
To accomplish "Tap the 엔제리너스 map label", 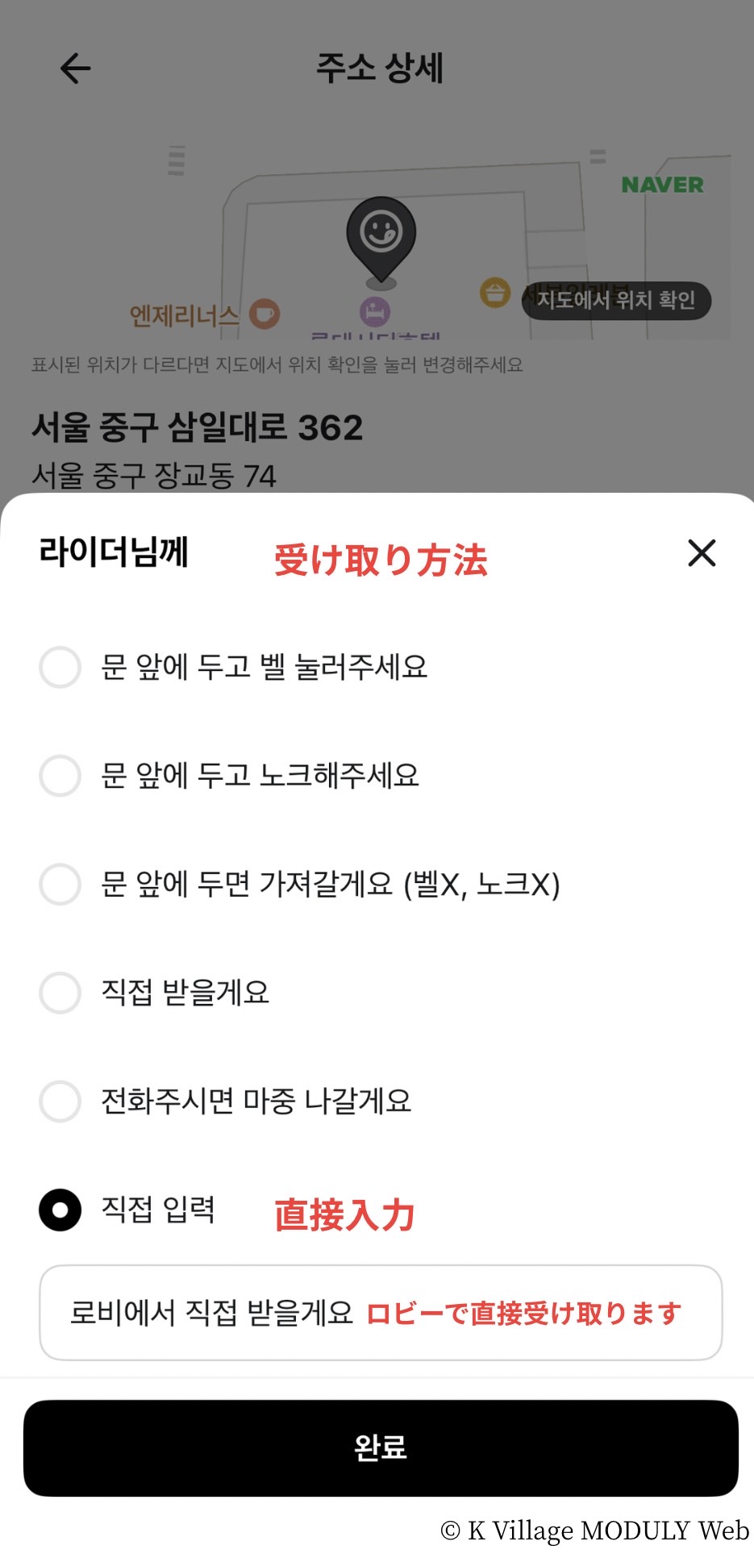I will click(185, 315).
